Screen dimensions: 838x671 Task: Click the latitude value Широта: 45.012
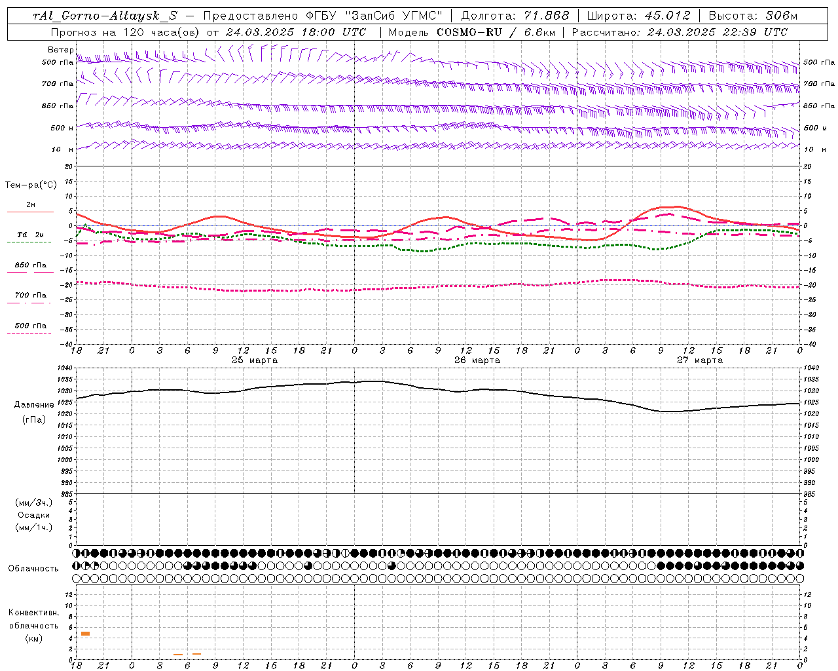point(638,16)
